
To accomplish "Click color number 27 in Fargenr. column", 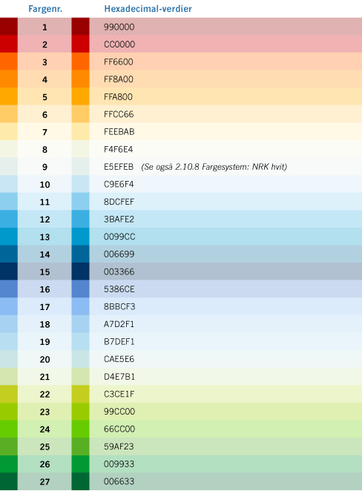I will (x=45, y=482).
